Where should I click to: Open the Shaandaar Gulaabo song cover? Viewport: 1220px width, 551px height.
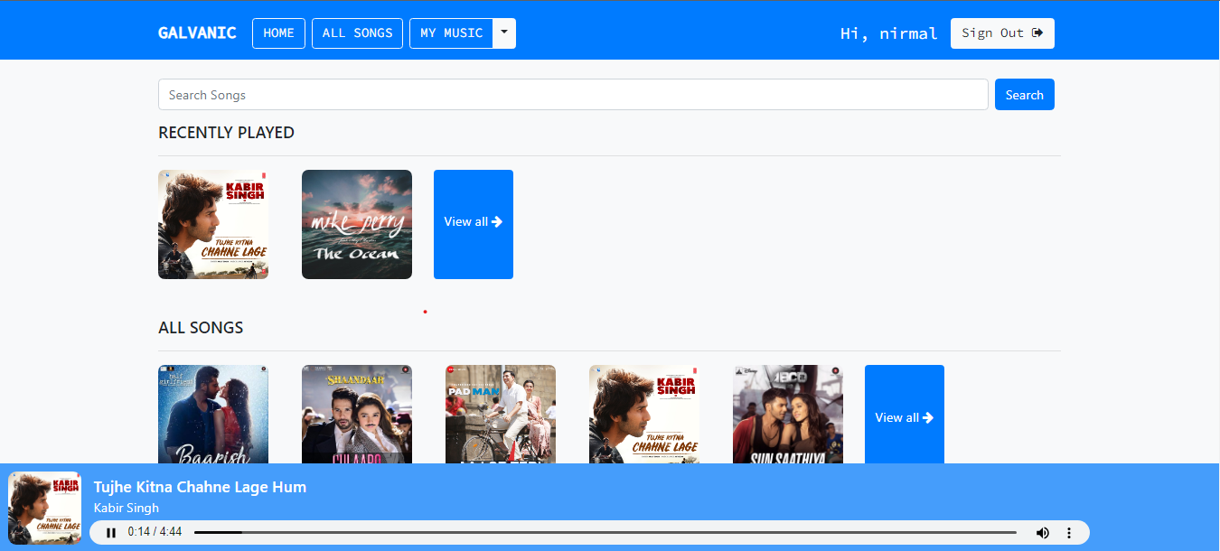(x=357, y=415)
